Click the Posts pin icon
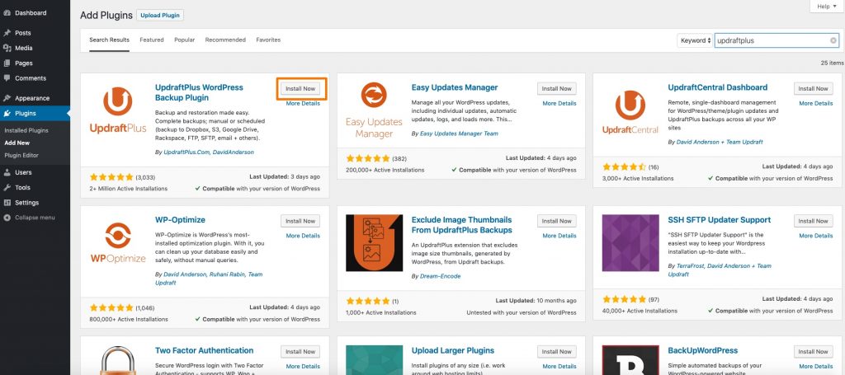The image size is (845, 375). (7, 33)
